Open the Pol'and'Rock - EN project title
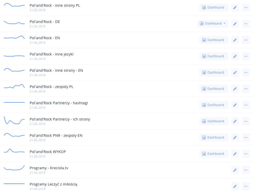The width and height of the screenshot is (253, 193). click(45, 38)
